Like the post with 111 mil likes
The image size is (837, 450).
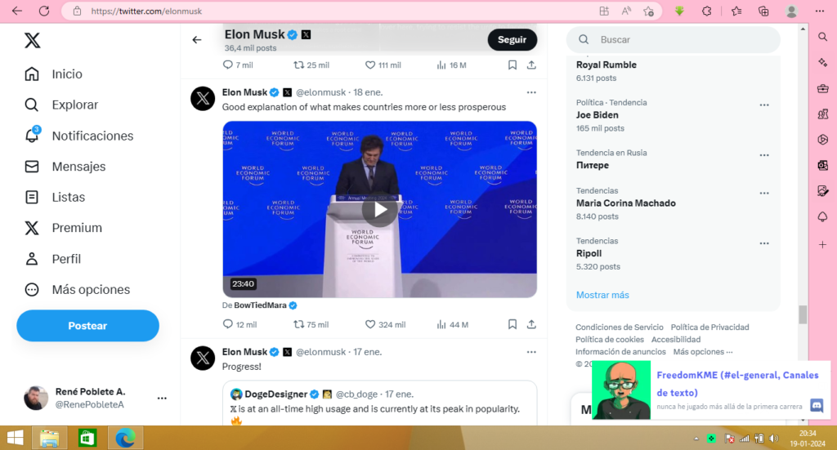click(383, 65)
